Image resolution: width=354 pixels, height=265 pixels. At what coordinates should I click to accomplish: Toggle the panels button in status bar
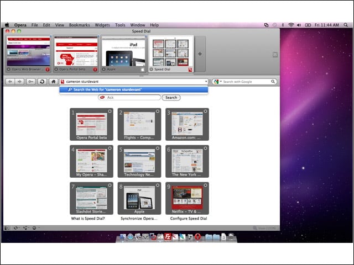tap(7, 228)
